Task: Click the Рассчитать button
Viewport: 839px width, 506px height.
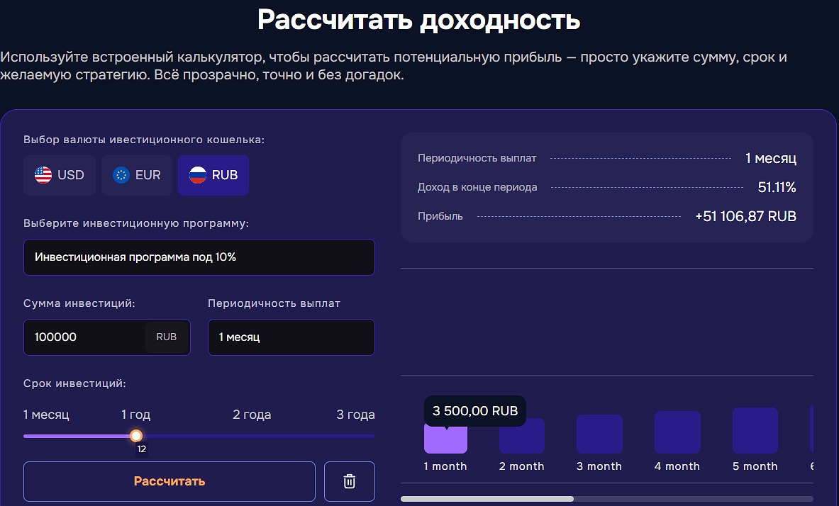Action: click(169, 481)
